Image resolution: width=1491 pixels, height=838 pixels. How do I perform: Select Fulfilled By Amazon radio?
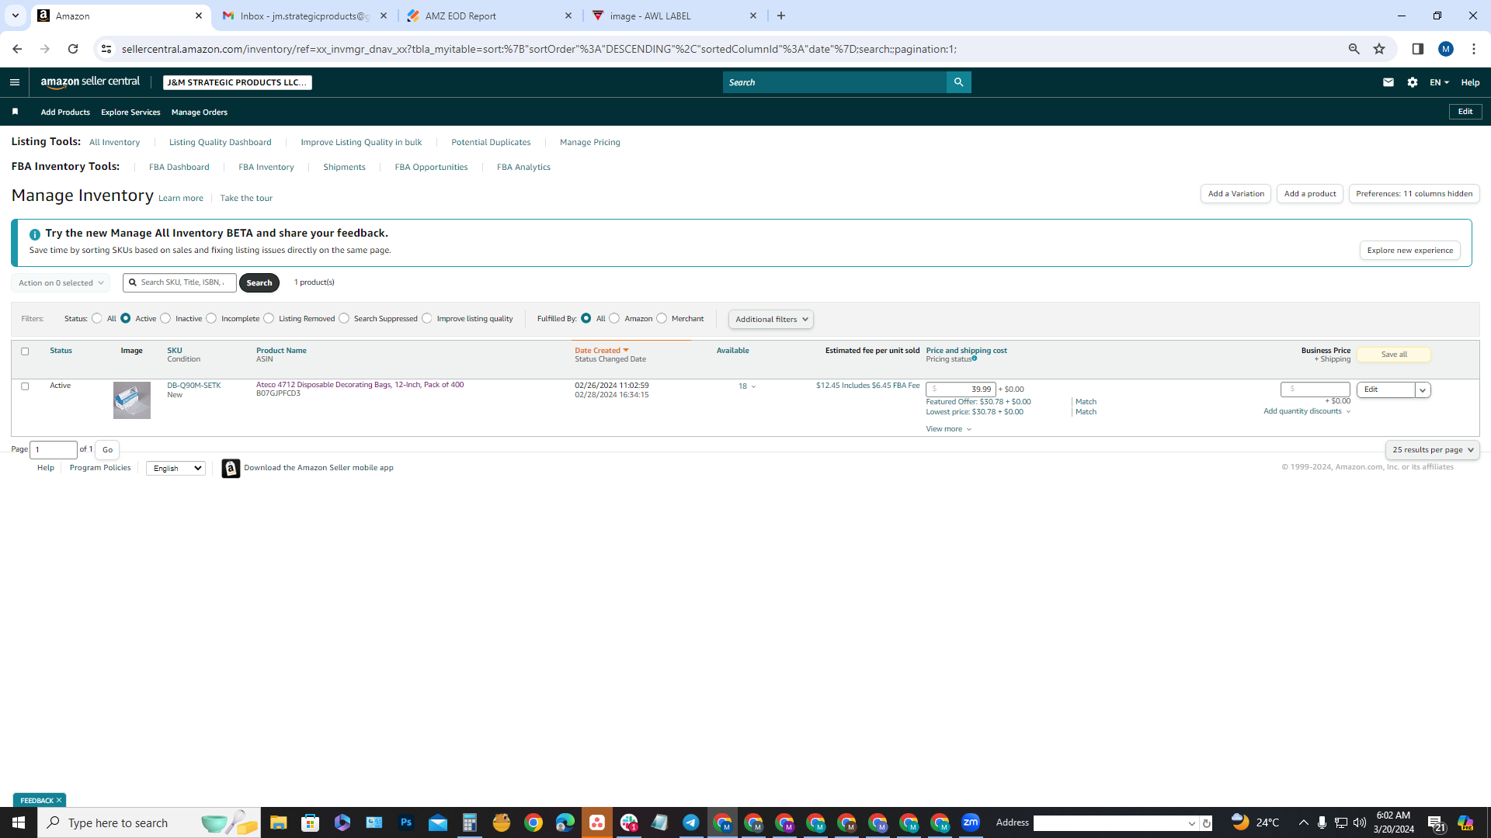point(614,318)
